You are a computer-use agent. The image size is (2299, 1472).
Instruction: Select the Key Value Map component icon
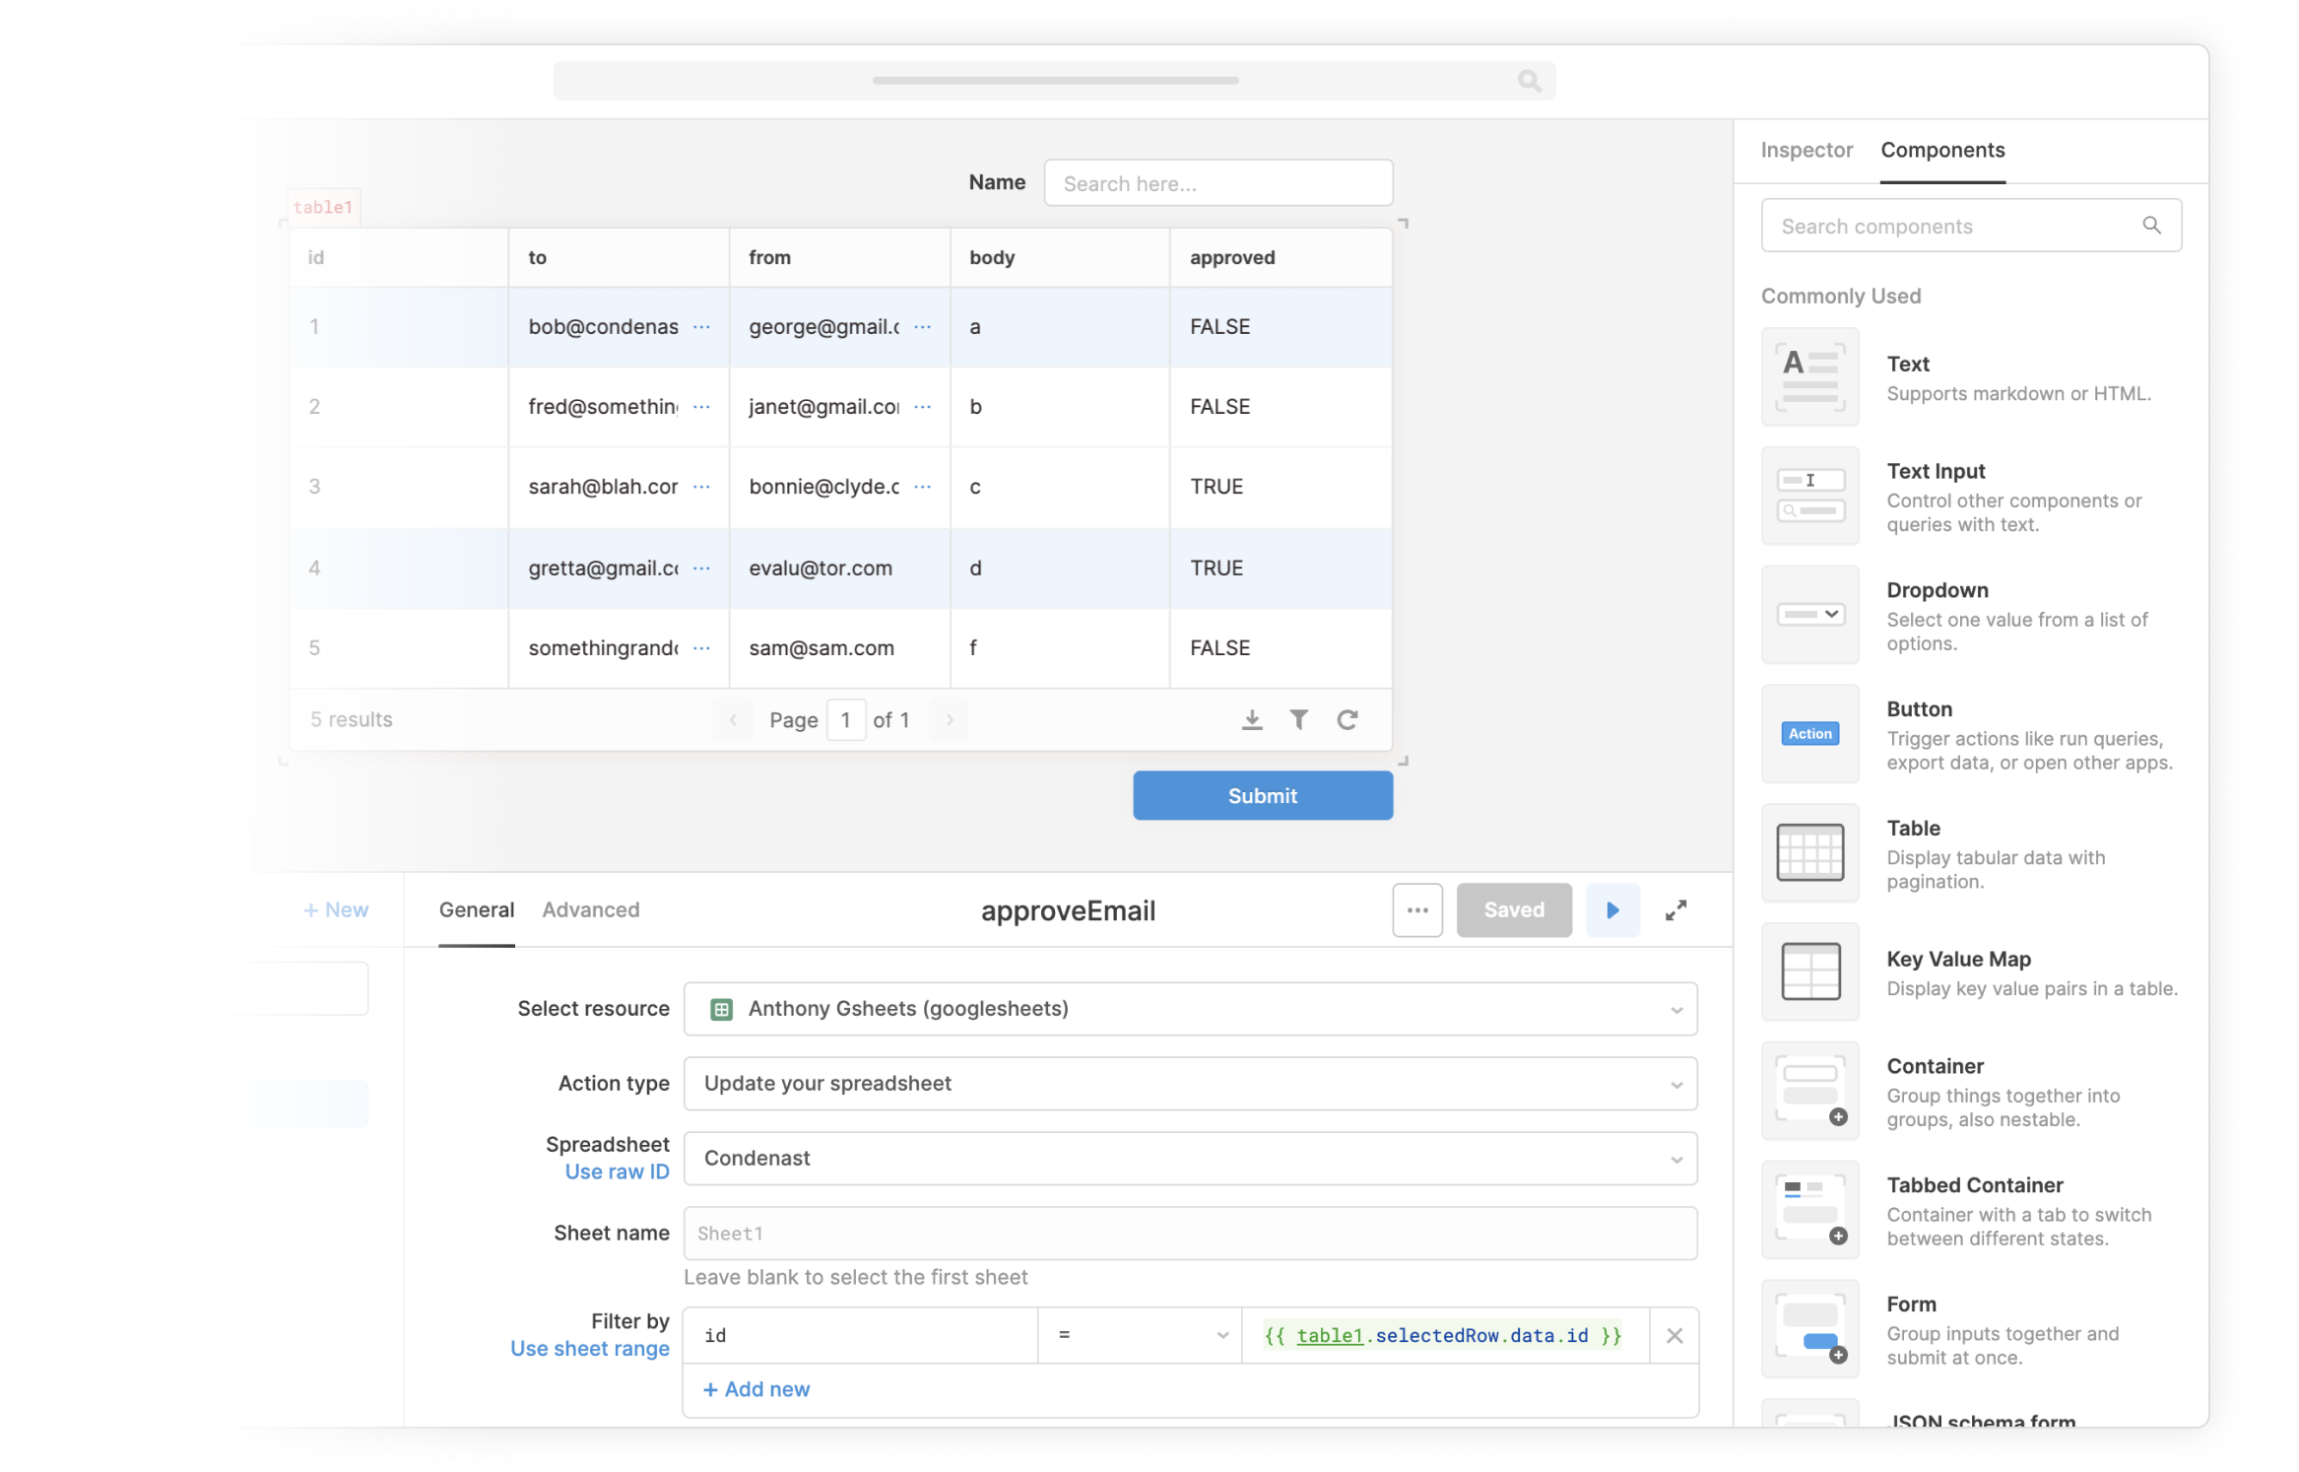1809,972
